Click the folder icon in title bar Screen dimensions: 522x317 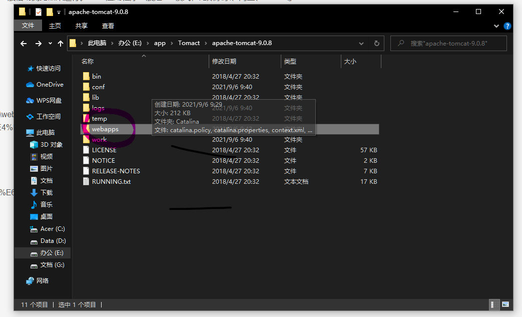click(23, 12)
